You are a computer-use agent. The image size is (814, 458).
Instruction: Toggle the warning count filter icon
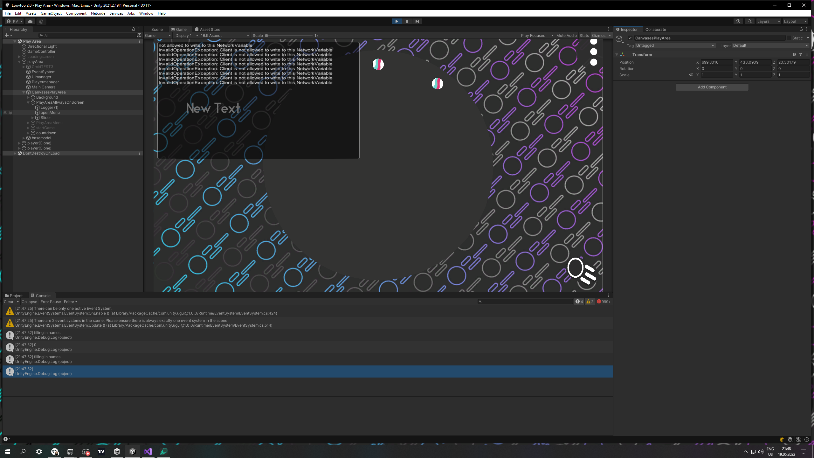click(x=590, y=302)
